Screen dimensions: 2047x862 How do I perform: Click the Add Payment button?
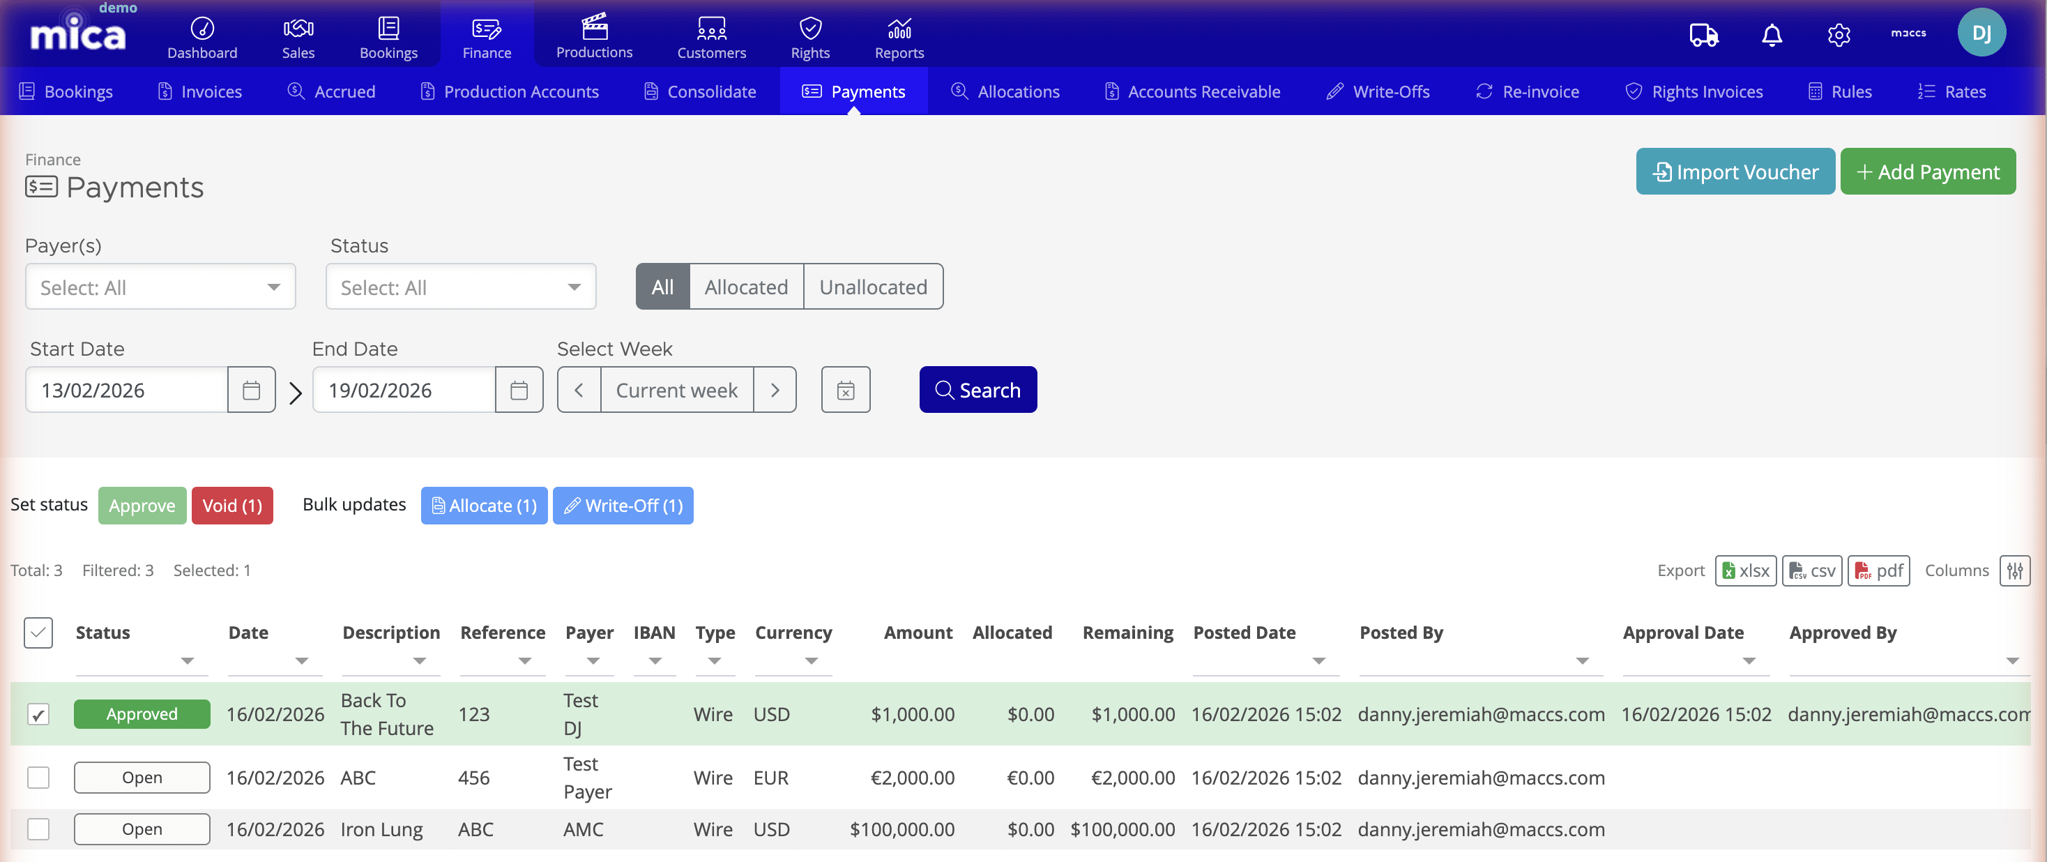[1928, 171]
